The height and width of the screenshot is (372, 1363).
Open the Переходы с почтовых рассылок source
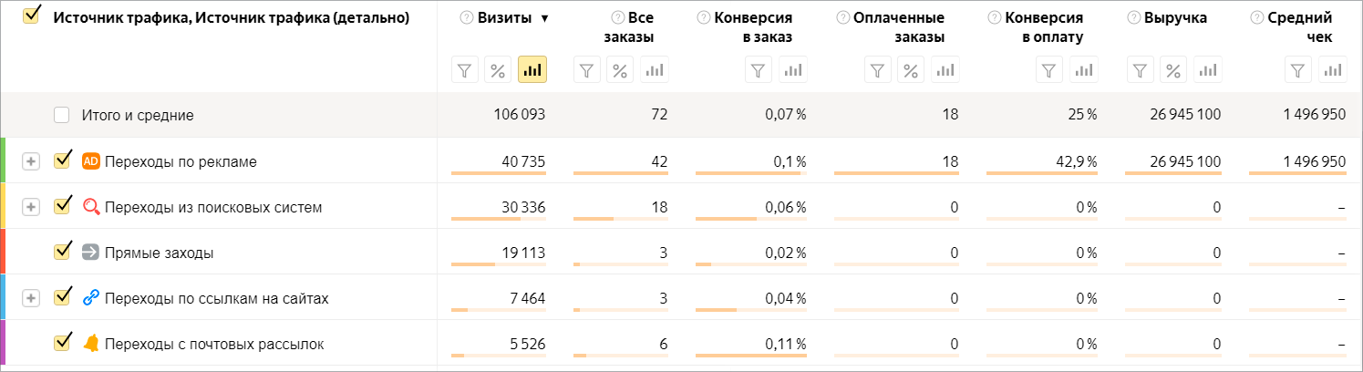coord(214,344)
